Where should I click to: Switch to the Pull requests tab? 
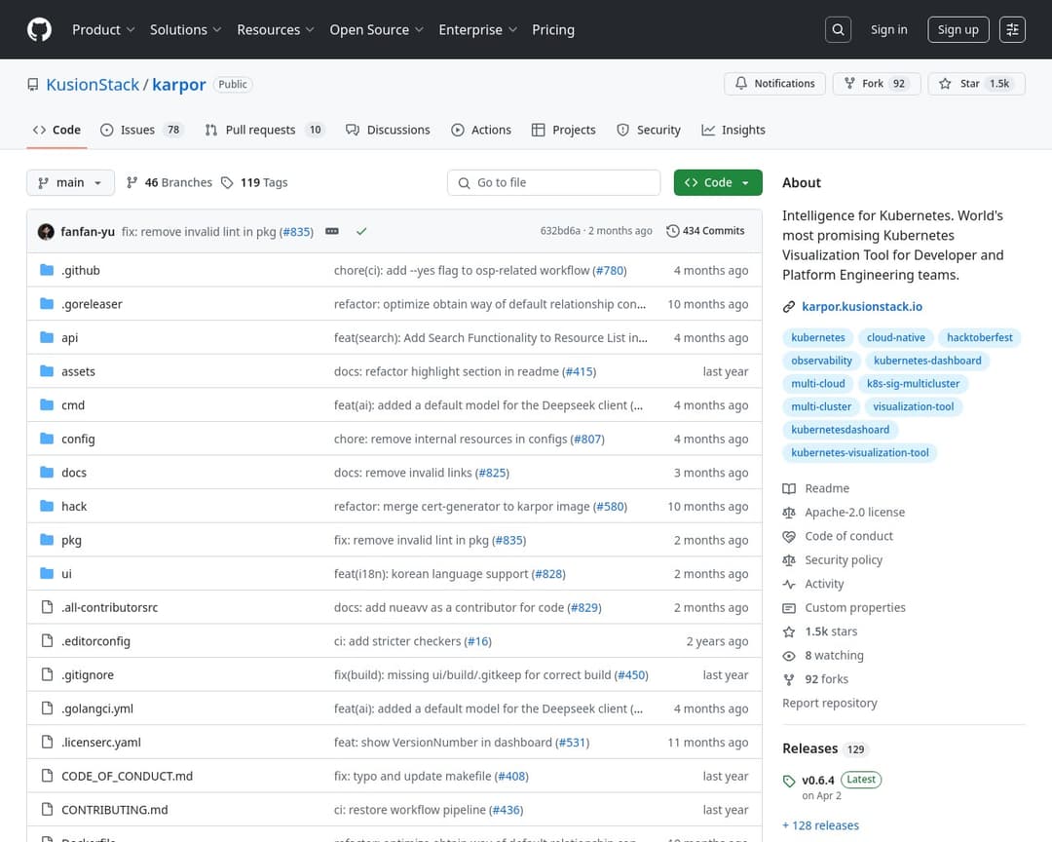click(x=264, y=130)
